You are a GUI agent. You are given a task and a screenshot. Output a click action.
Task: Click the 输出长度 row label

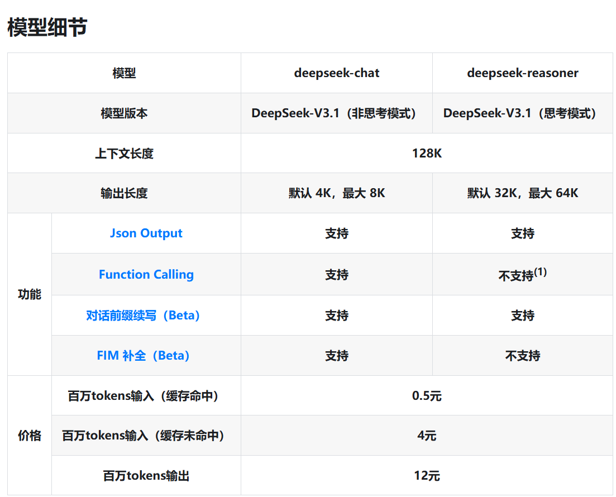point(124,193)
